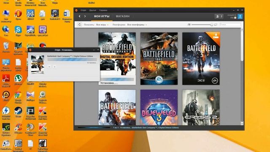
Task: Select the Battlefield 3 game cover
Action: 201,59
